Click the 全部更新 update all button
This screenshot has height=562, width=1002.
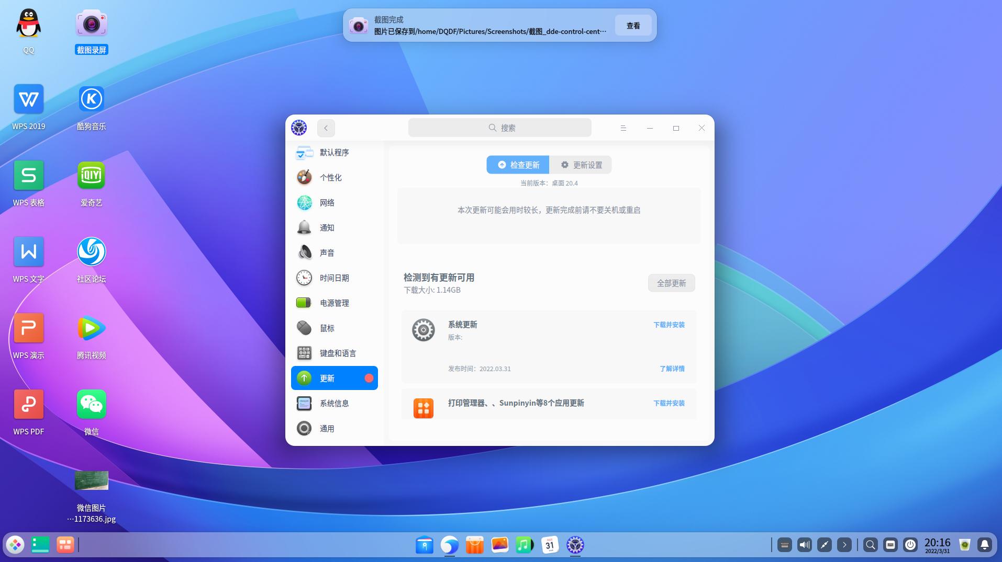click(671, 283)
